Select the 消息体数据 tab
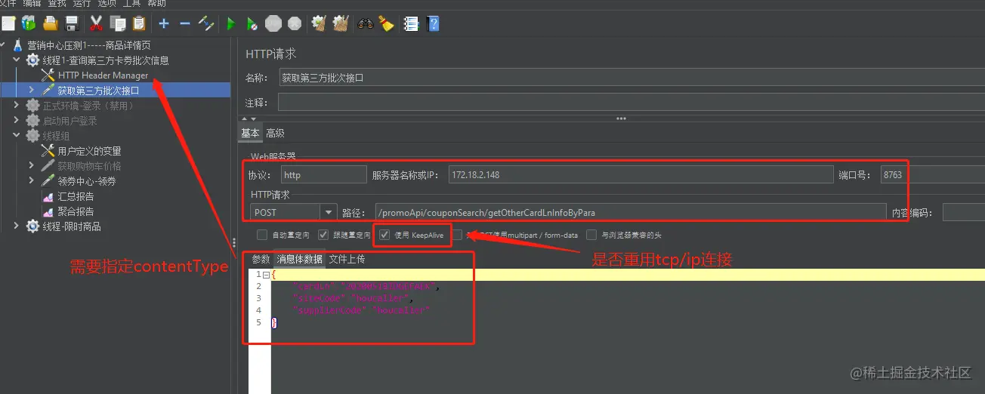The image size is (985, 394). 299,259
